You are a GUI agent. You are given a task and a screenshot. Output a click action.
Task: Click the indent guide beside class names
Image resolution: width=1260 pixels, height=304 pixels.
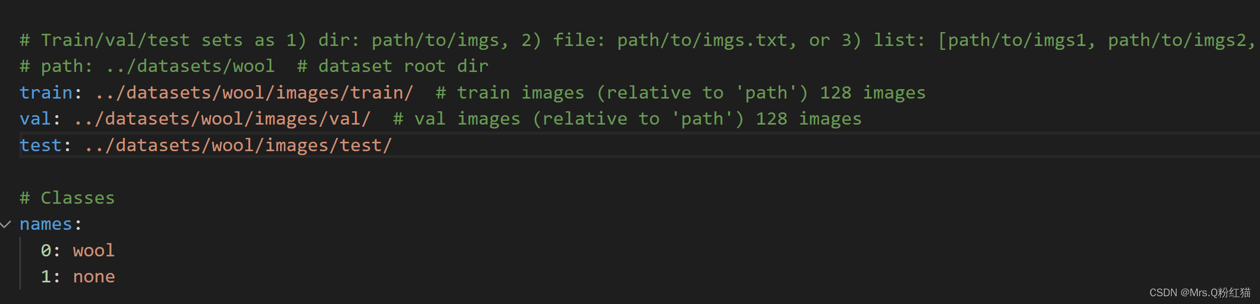tap(20, 264)
